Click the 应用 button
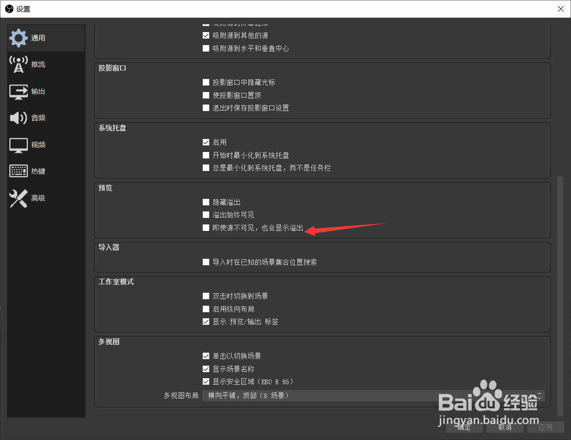Viewport: 571px width, 440px height. click(x=546, y=427)
